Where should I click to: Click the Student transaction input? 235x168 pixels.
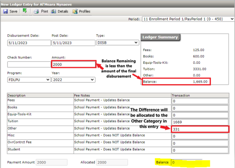199,150
